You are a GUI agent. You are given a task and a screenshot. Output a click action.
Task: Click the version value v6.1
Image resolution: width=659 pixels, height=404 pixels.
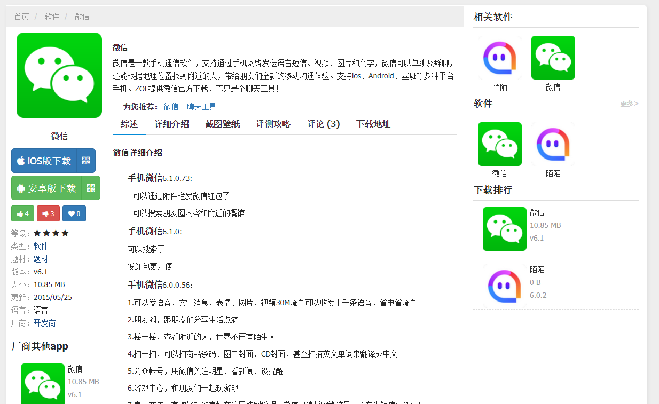pyautogui.click(x=41, y=272)
